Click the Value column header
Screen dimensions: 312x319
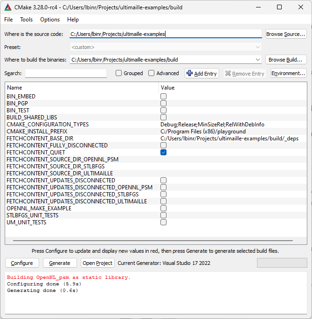tap(233, 88)
